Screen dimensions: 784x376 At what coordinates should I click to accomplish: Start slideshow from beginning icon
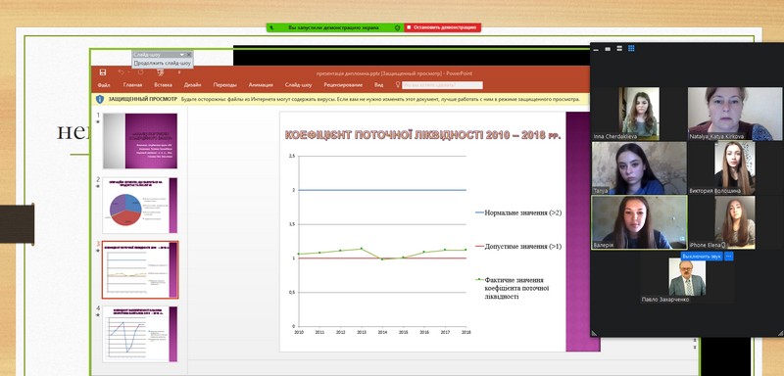click(x=161, y=72)
